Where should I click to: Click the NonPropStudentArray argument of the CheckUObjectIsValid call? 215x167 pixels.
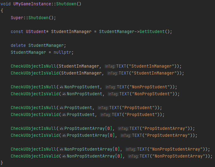[x=91, y=156]
